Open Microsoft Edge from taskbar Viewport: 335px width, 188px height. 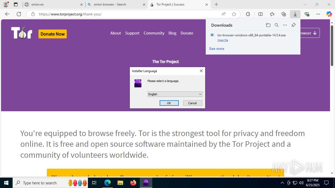pos(108,183)
